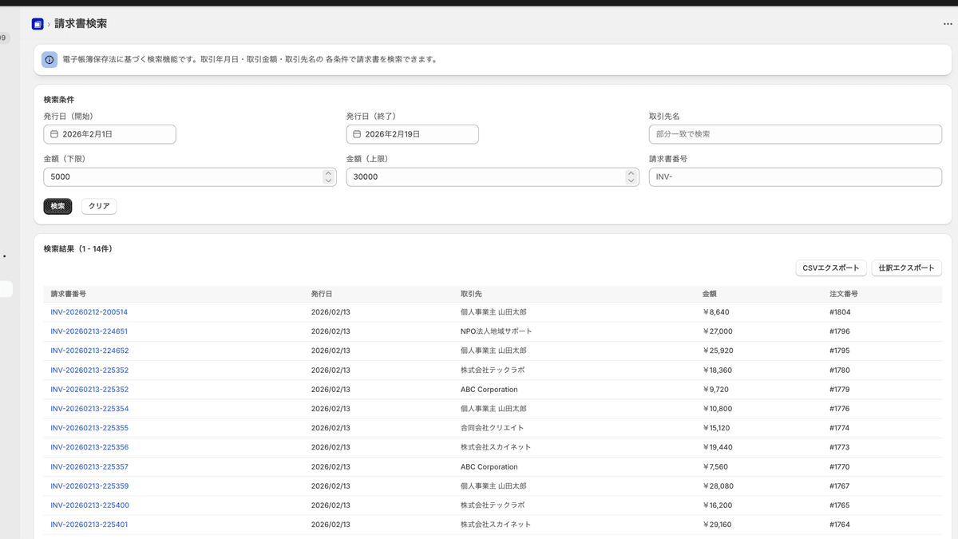Open invoice INV-20260213-225356
This screenshot has width=958, height=539.
89,447
